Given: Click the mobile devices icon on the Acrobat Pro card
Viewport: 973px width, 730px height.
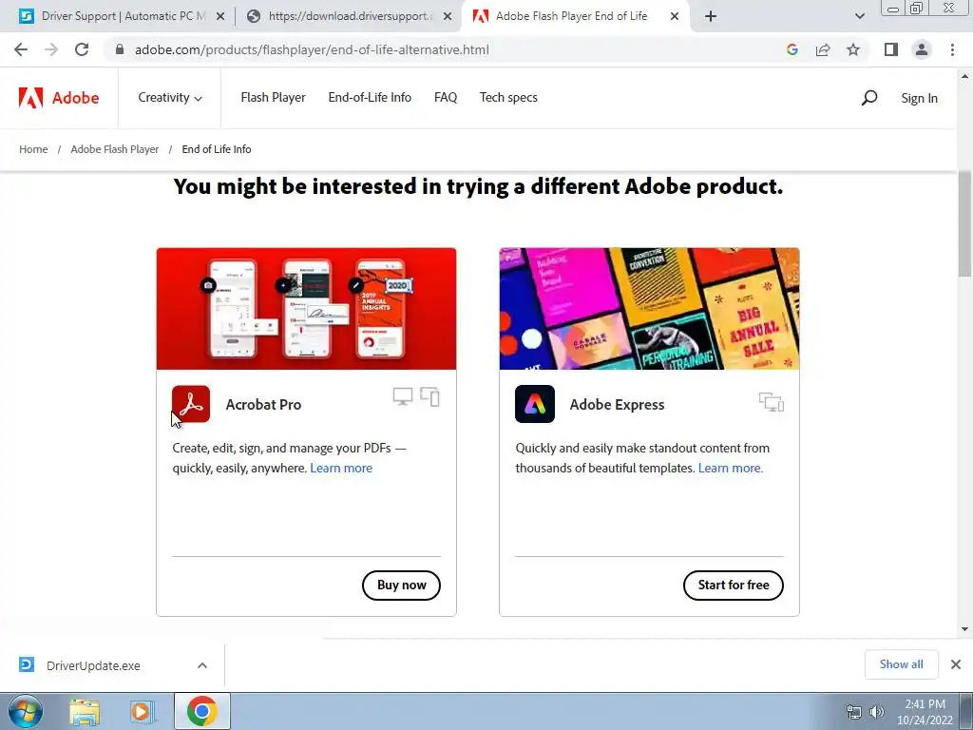Looking at the screenshot, I should pos(430,396).
